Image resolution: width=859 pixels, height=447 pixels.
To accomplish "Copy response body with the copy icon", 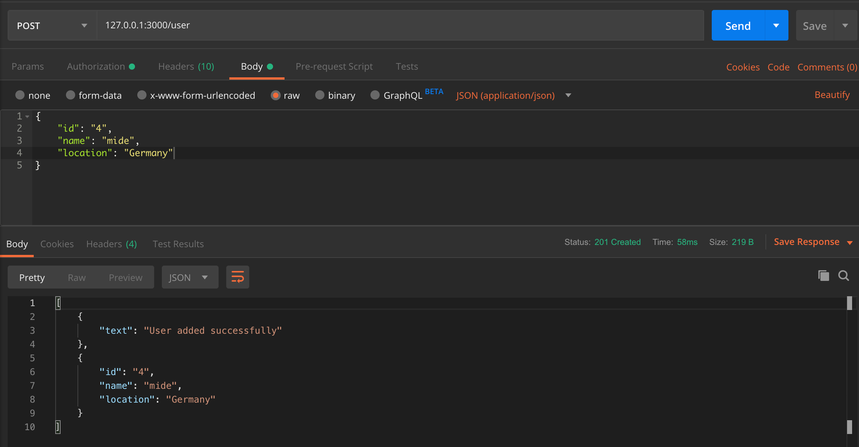I will (x=823, y=276).
